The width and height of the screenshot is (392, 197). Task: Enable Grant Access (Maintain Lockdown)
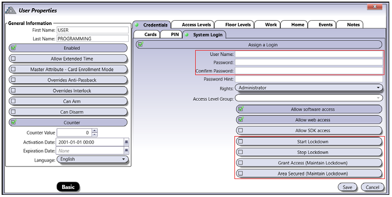[309, 163]
